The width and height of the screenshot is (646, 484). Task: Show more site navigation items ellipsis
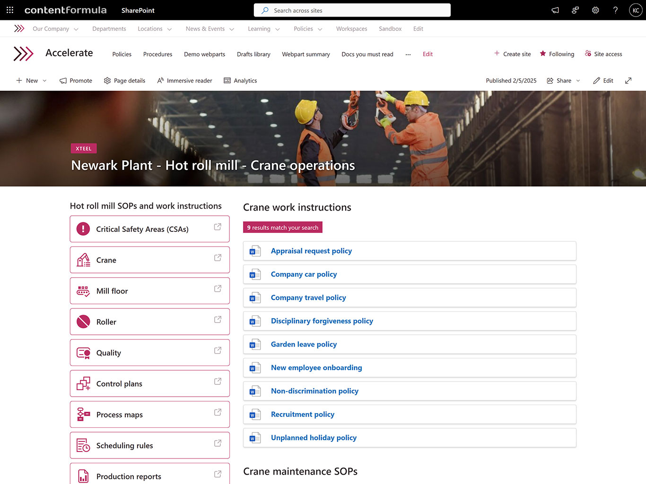(x=408, y=54)
